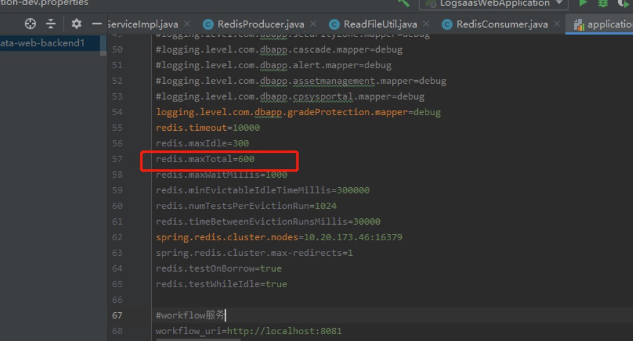Collapse all with the project panel icon
The height and width of the screenshot is (341, 633).
coord(51,24)
